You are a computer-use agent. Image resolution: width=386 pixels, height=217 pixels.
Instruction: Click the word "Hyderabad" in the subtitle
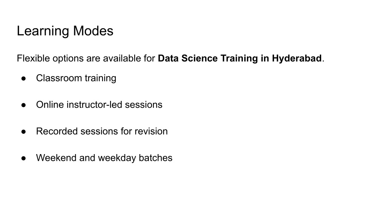click(297, 59)
